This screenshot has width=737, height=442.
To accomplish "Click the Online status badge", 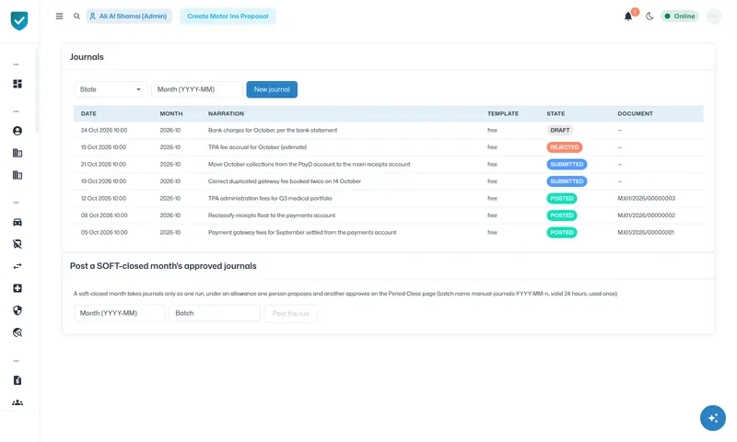I will click(680, 16).
